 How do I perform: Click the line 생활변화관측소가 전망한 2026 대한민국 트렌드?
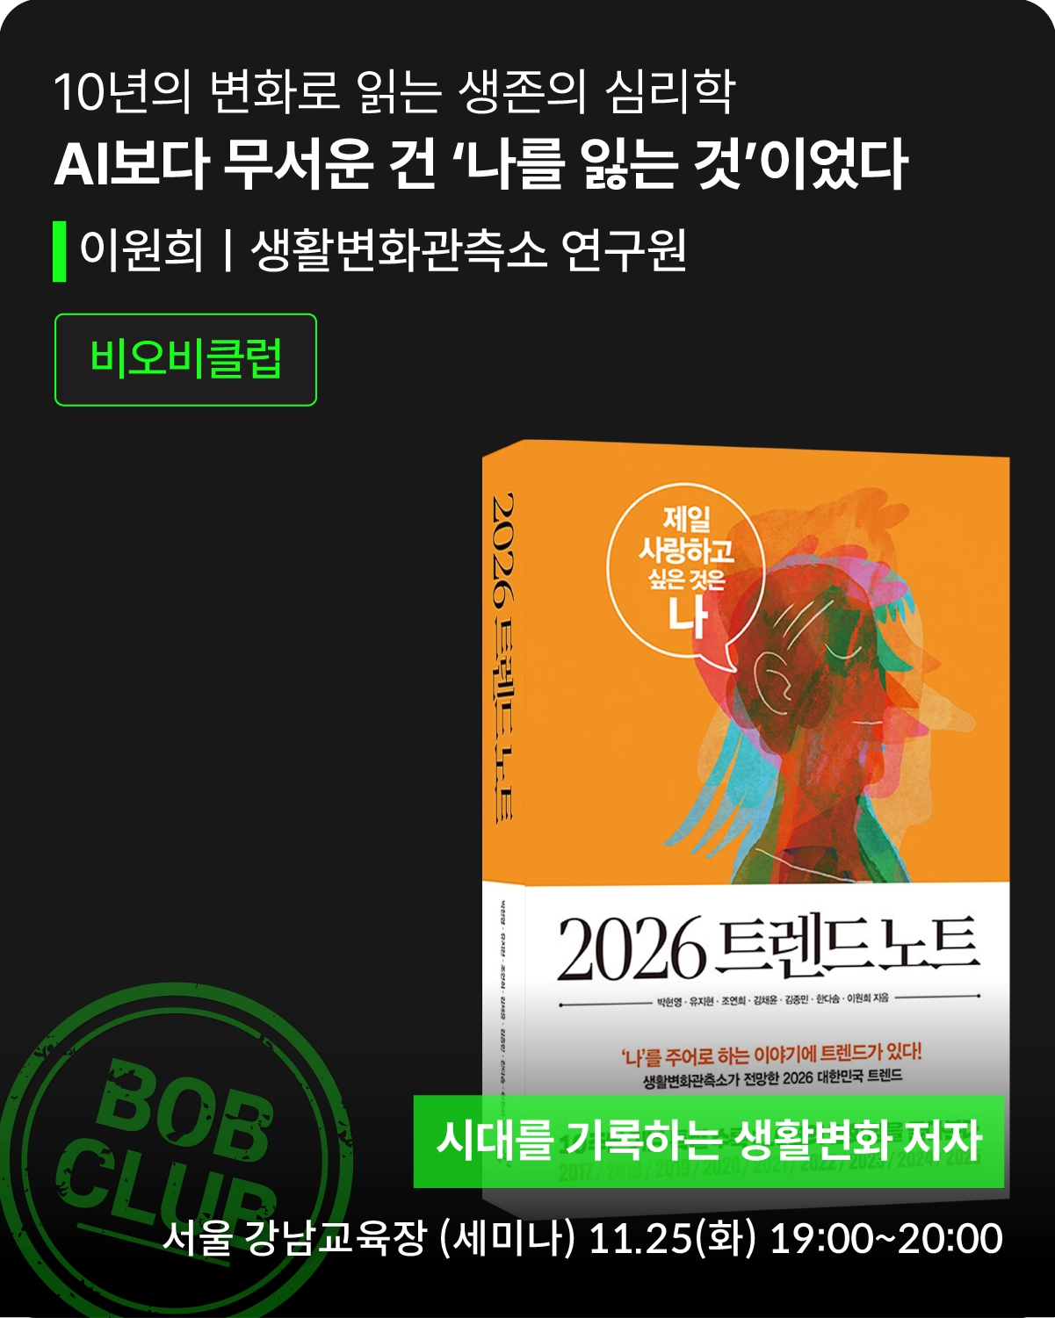tap(772, 1077)
